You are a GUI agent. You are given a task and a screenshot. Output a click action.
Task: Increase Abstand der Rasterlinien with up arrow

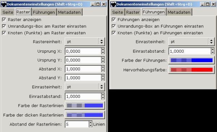pyautogui.click(x=90, y=123)
